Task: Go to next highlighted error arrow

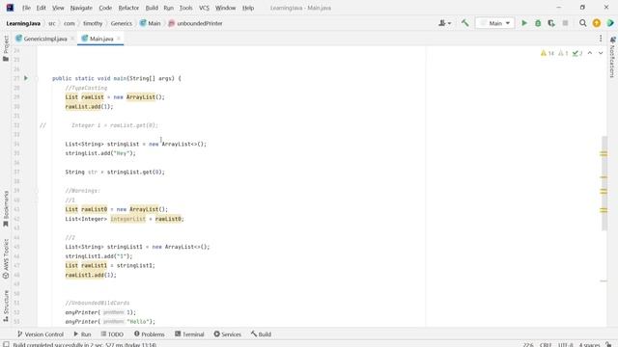Action: pos(601,53)
